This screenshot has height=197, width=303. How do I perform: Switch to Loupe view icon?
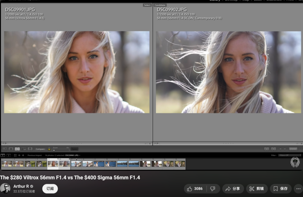pos(11,149)
